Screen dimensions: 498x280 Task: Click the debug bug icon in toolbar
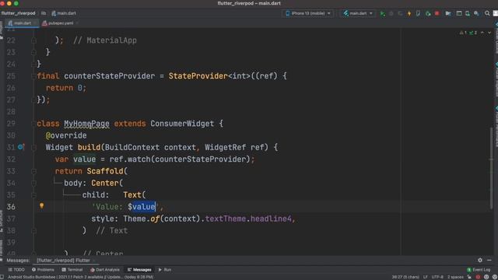[391, 13]
